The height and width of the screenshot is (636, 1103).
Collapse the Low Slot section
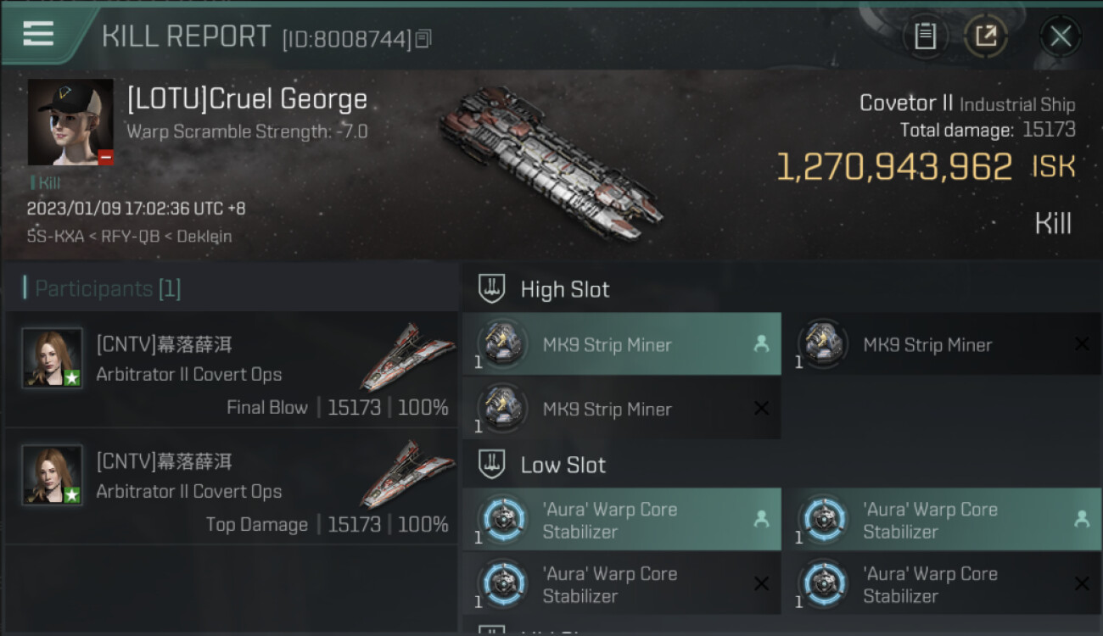(x=563, y=465)
